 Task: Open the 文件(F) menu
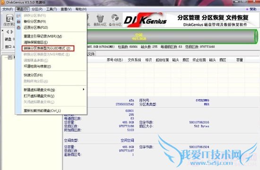(8, 9)
